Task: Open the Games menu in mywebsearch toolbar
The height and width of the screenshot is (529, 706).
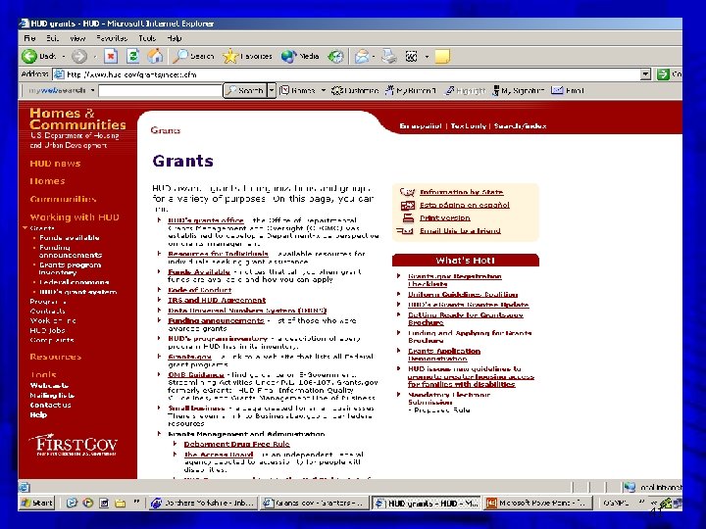Action: coord(302,90)
